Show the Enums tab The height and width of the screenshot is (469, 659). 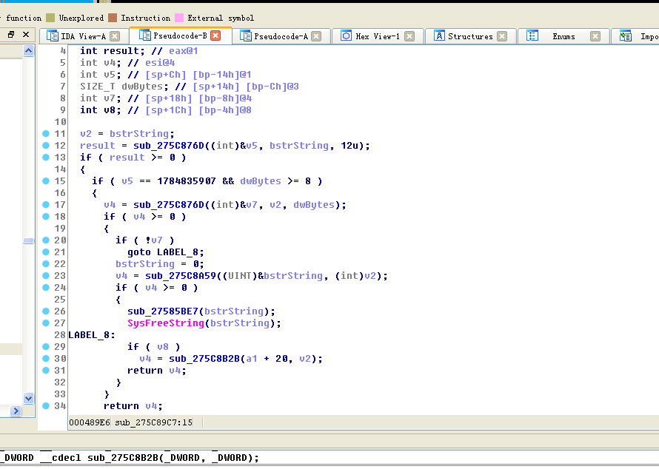point(563,36)
